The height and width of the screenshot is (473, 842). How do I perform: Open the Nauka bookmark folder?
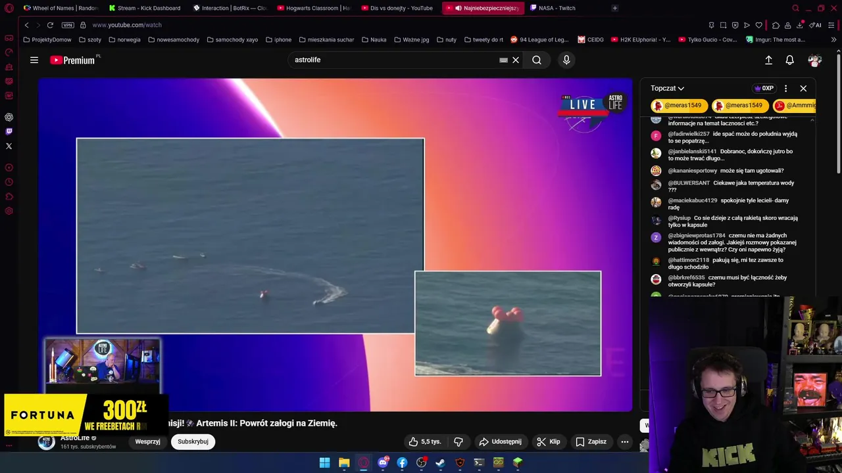point(374,39)
